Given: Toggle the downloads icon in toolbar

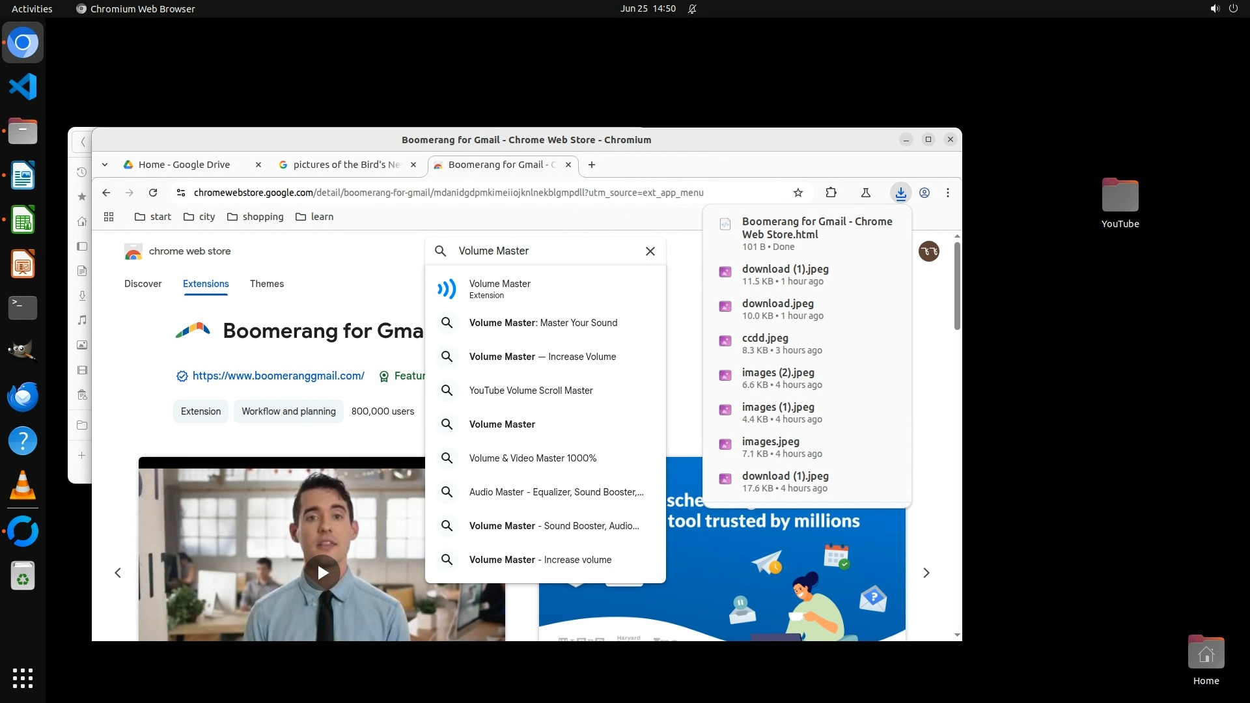Looking at the screenshot, I should pos(900,193).
